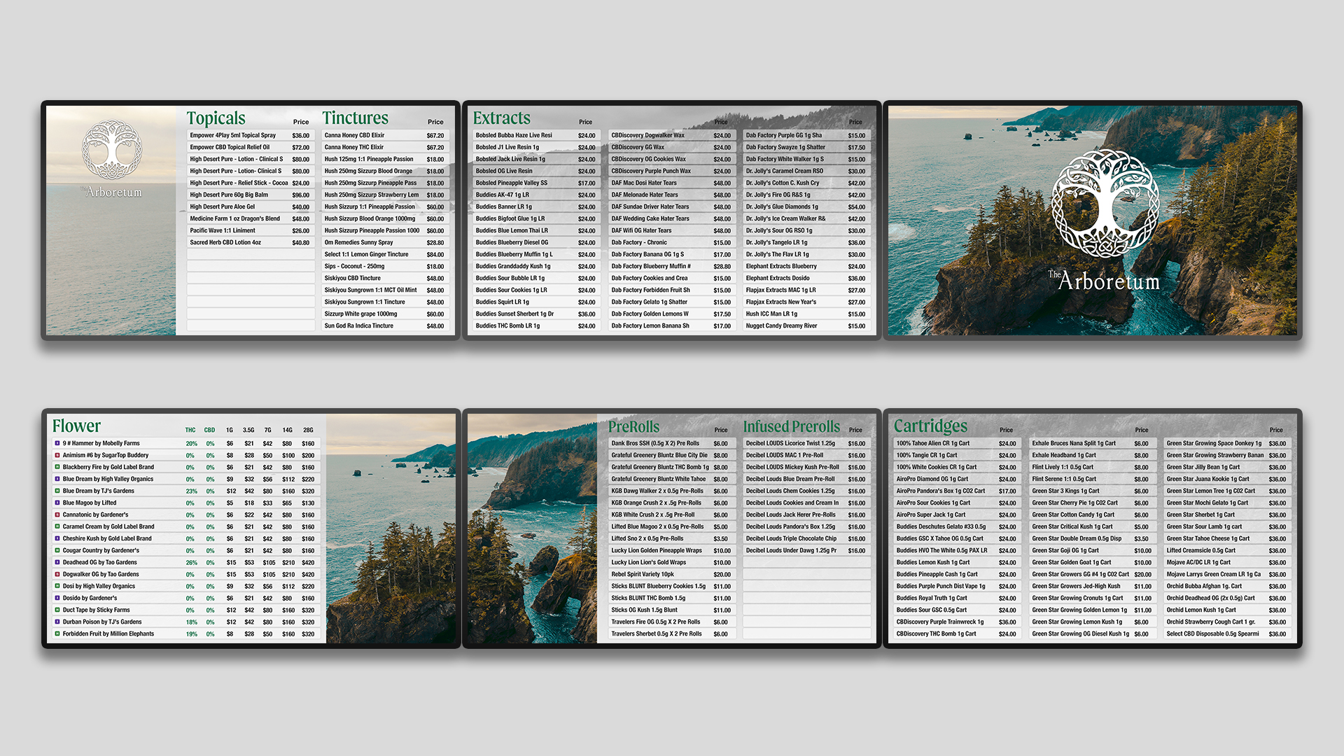Click the 3.5G column header

248,430
